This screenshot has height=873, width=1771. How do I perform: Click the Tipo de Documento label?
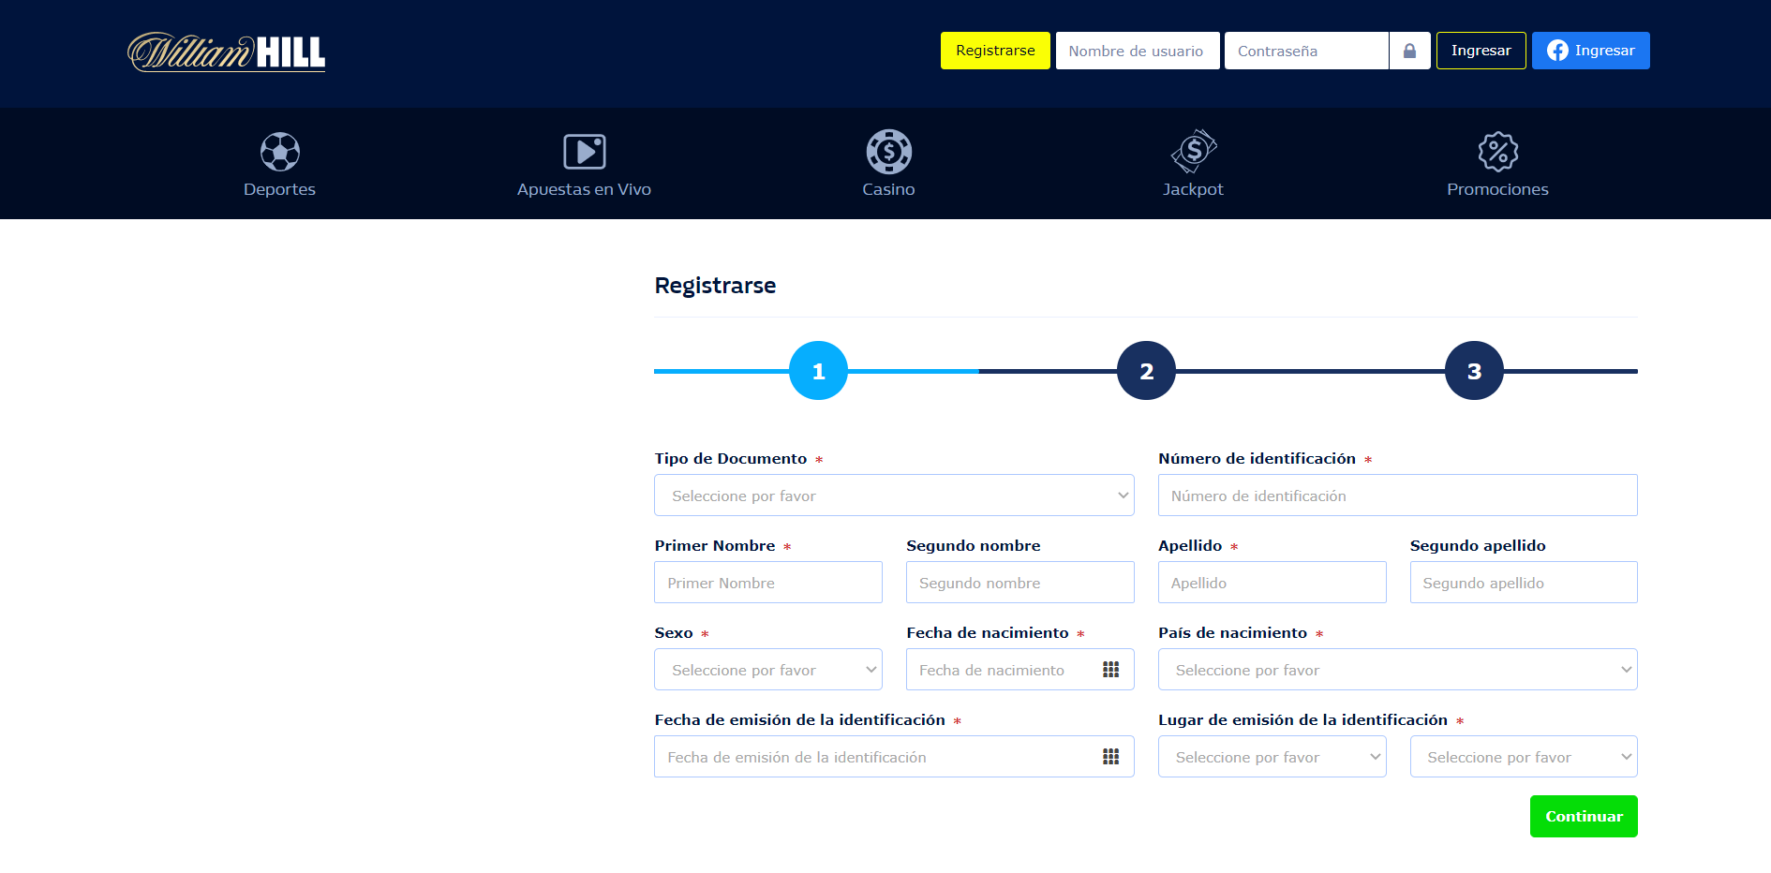731,458
